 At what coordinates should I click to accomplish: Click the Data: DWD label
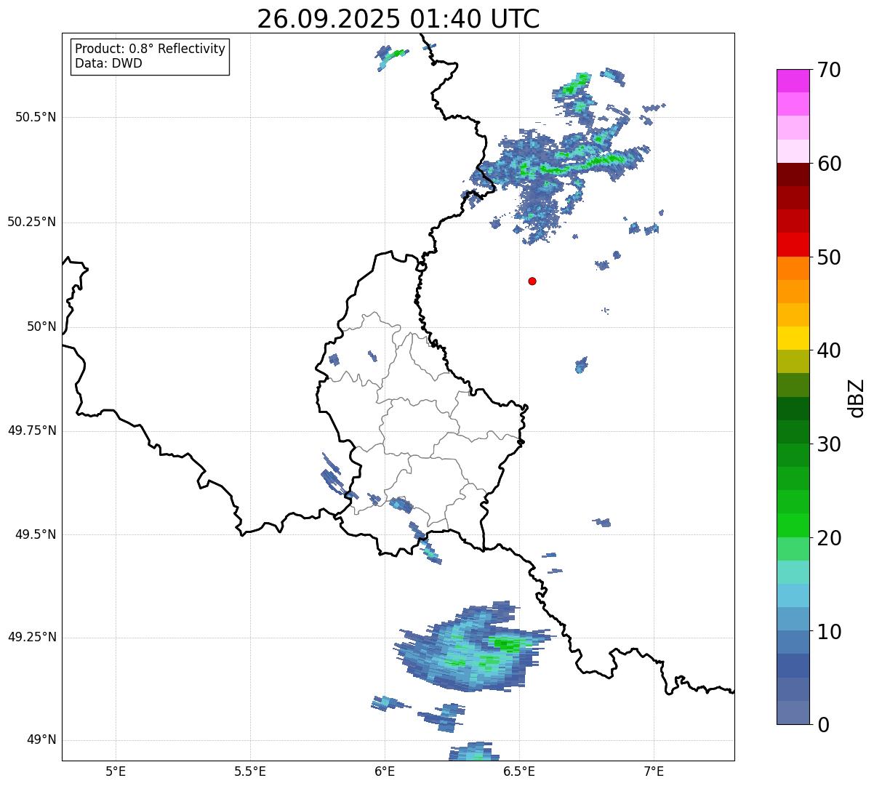(x=108, y=63)
